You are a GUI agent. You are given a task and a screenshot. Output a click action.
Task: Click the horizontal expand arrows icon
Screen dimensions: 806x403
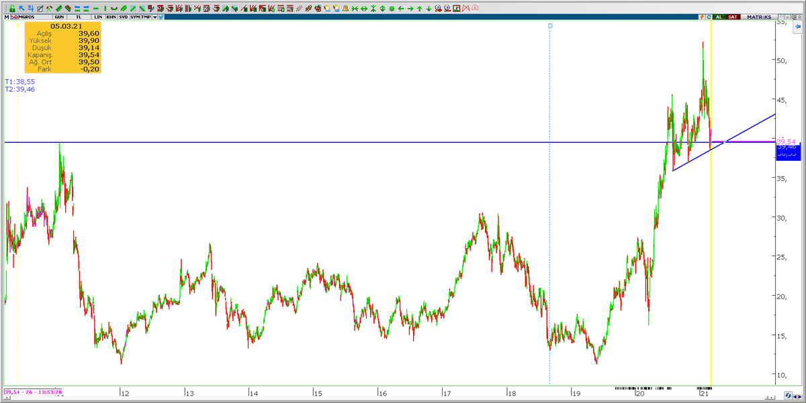[363, 8]
